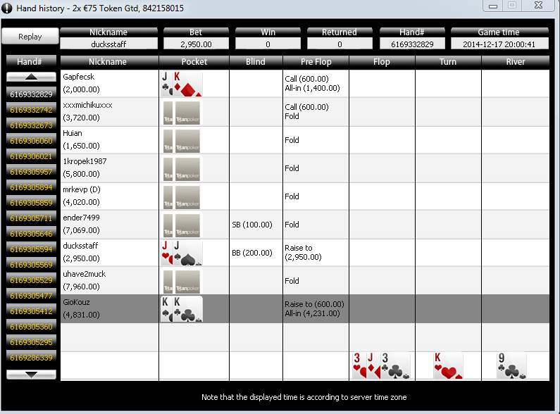Click player name 'Gapfecsk'

(79, 77)
